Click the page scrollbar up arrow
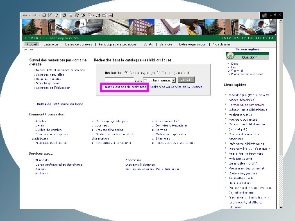This screenshot has width=295, height=221. pyautogui.click(x=281, y=20)
